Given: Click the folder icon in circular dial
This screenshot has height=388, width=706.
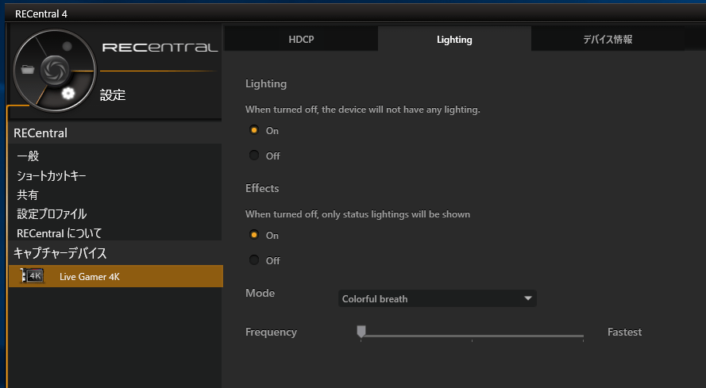Looking at the screenshot, I should [x=28, y=69].
